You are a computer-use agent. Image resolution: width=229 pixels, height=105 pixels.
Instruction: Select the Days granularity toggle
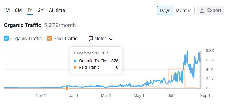(x=165, y=11)
